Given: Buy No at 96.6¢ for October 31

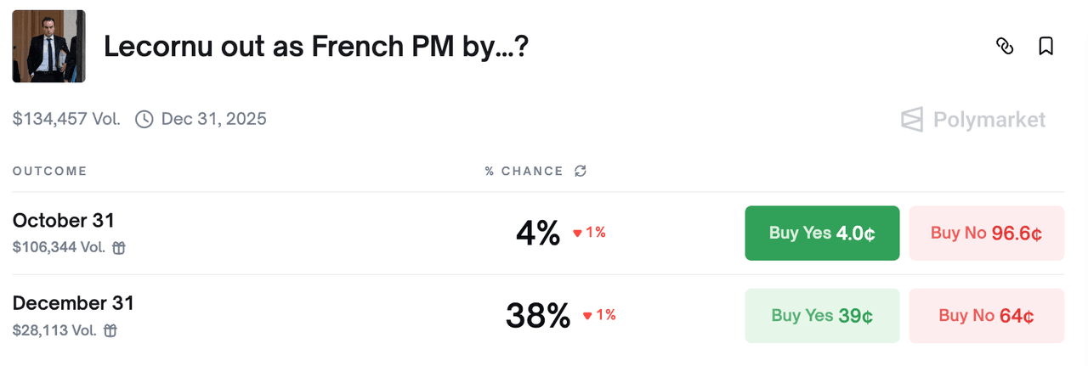Looking at the screenshot, I should 986,233.
